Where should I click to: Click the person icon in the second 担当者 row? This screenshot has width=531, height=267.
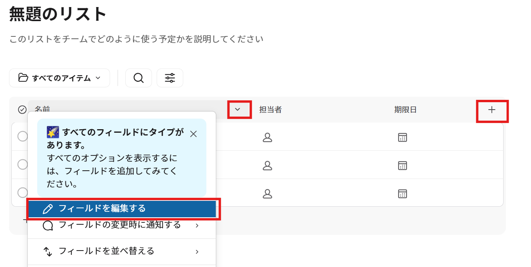267,165
